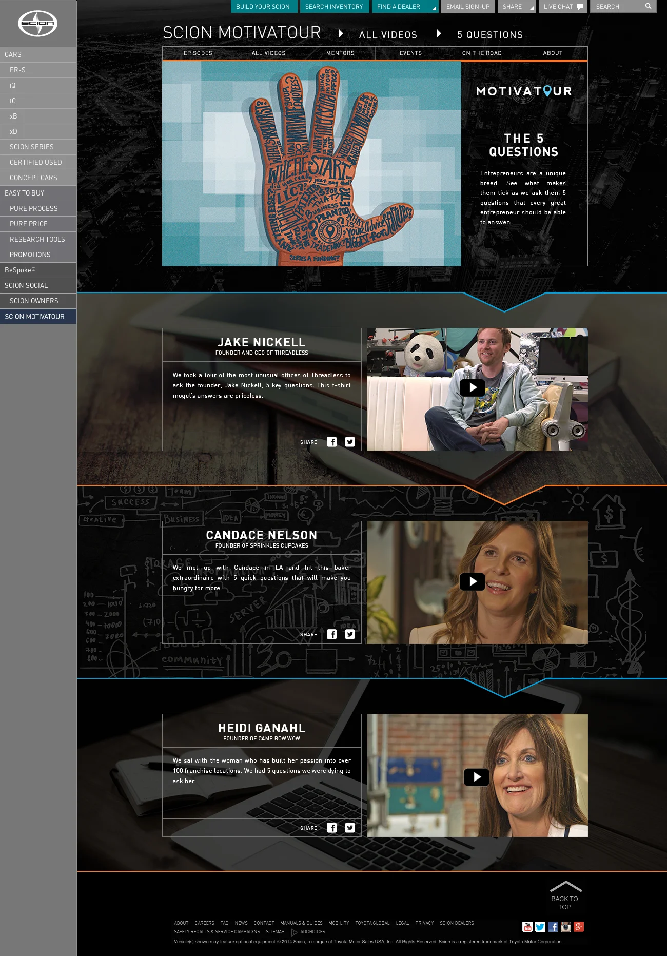Viewport: 667px width, 956px height.
Task: Switch to the Mentors tab
Action: (x=340, y=53)
